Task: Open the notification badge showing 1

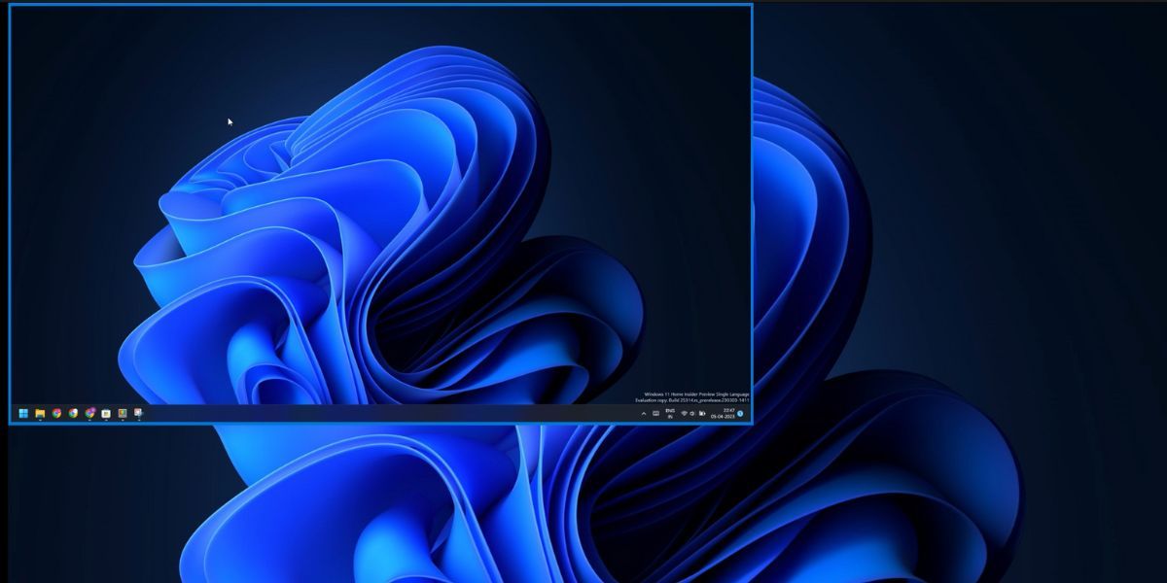Action: click(740, 413)
